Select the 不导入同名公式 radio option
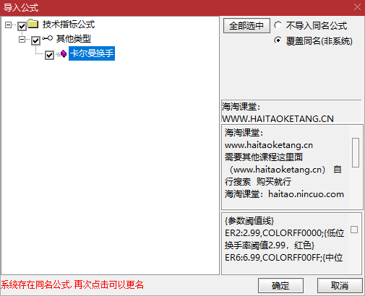The image size is (365, 296). click(x=278, y=25)
